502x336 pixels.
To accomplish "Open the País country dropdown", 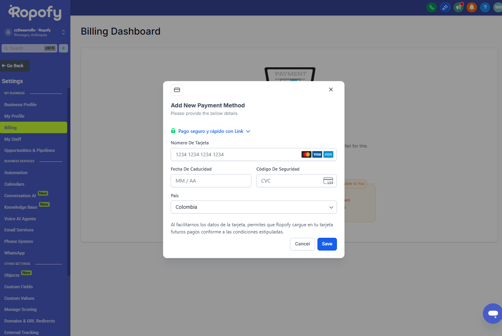I will coord(253,207).
